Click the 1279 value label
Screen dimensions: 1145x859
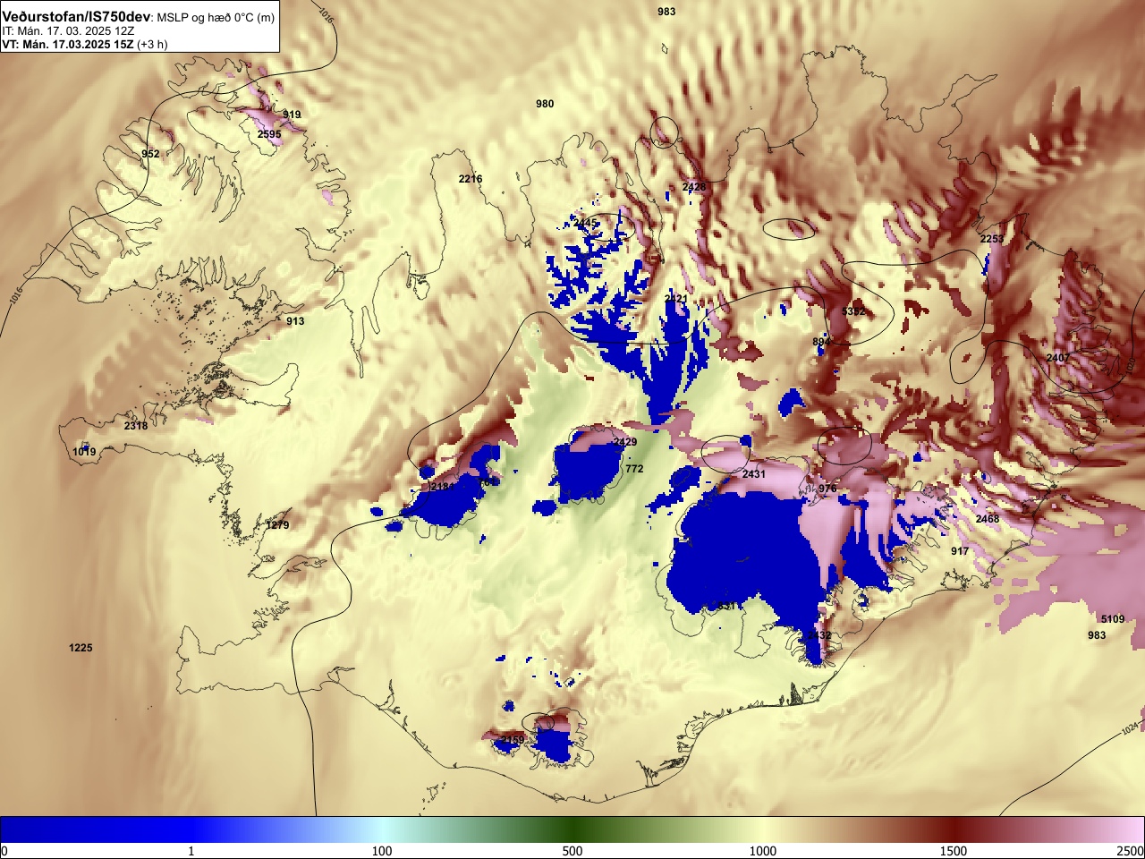point(278,525)
